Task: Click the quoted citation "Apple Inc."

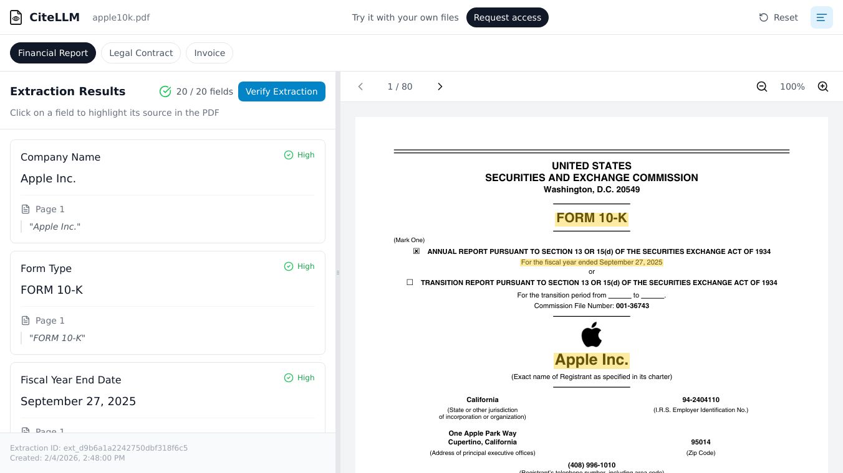Action: pos(55,227)
